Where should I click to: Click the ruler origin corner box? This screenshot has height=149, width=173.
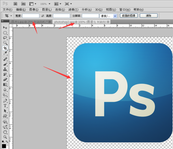click(11, 26)
